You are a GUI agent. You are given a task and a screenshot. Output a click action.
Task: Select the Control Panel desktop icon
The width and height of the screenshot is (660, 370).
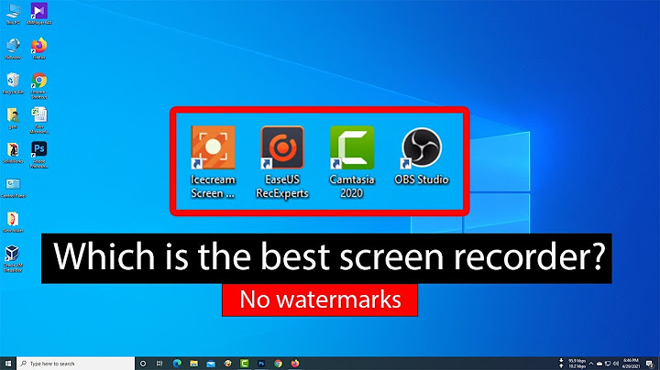[x=13, y=188]
